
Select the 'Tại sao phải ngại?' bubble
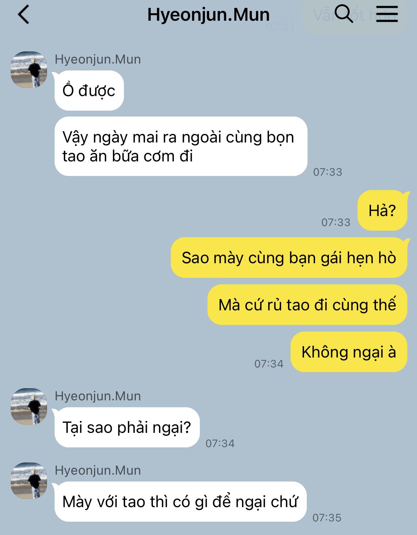click(x=127, y=427)
